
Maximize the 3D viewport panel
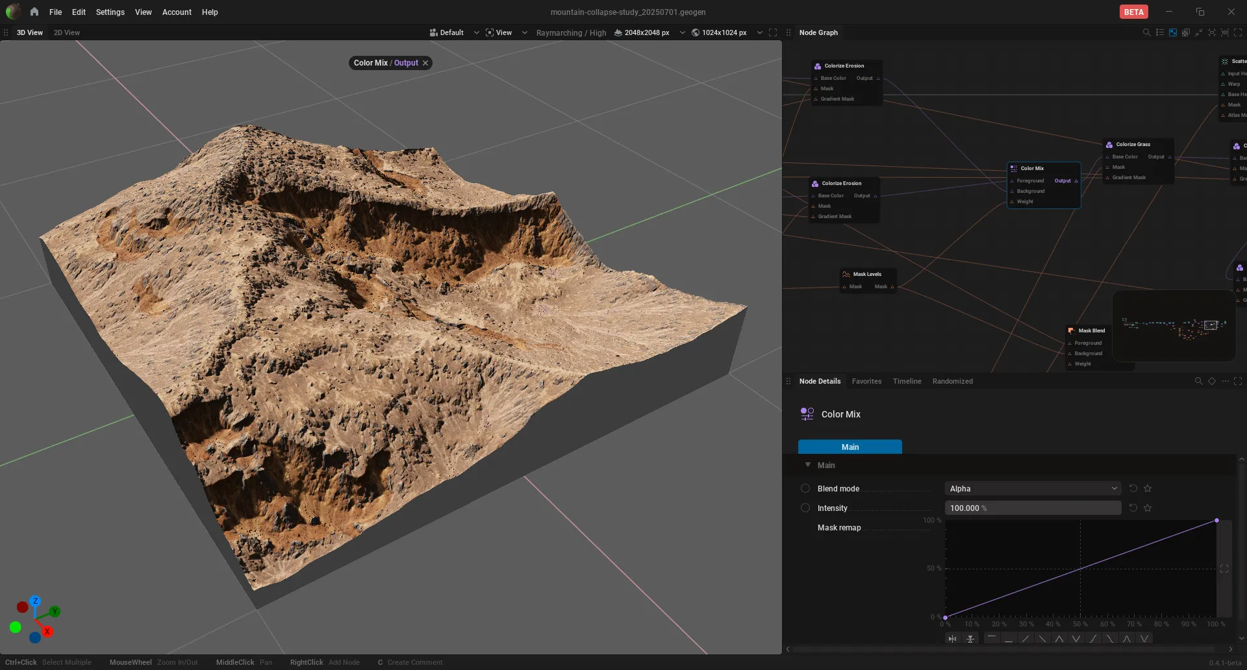tap(773, 32)
